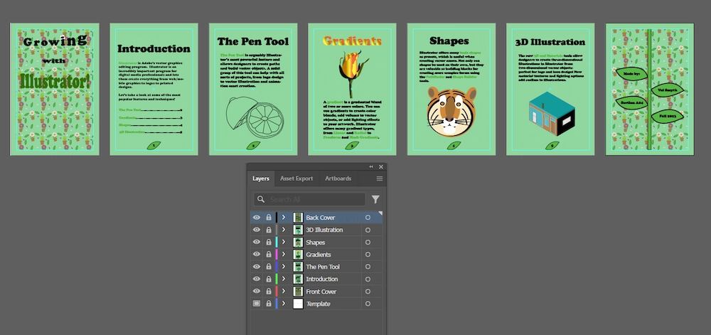The height and width of the screenshot is (335, 711).
Task: Click the Front Cover layer color bar
Action: pyautogui.click(x=277, y=291)
